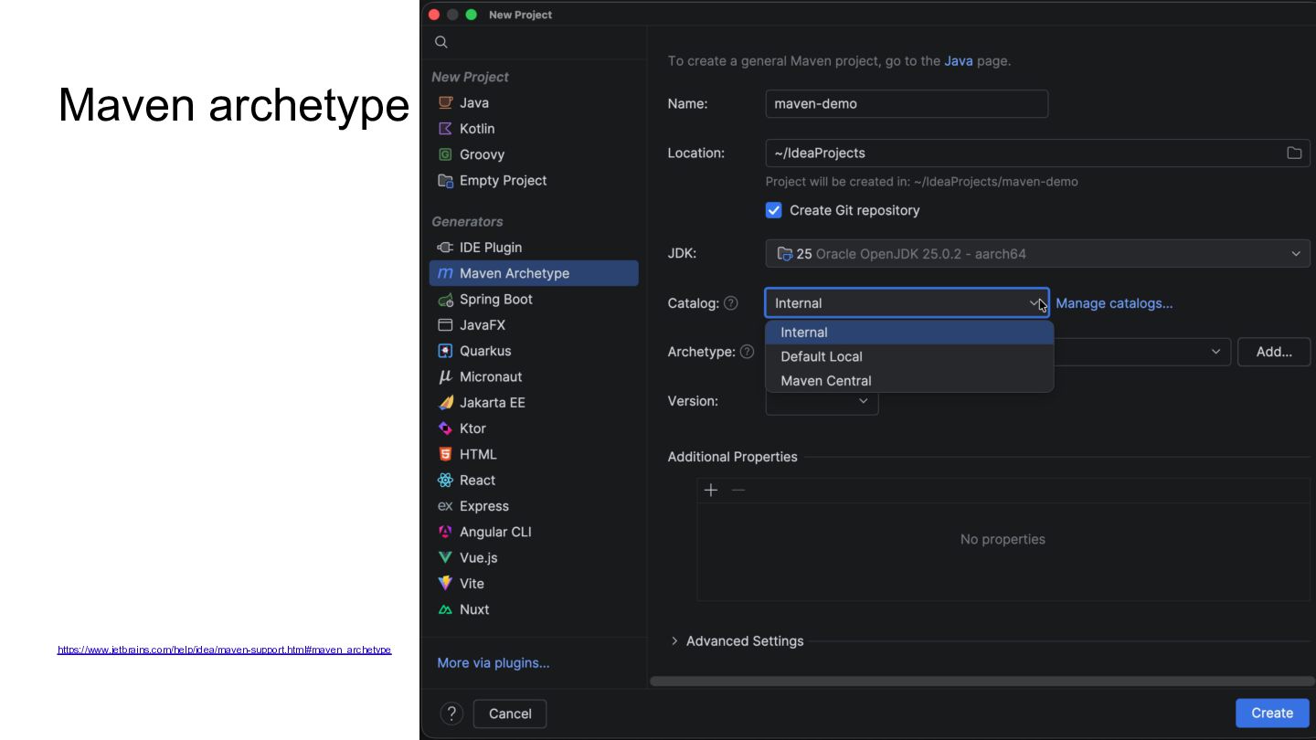Screen dimensions: 1316x740
Task: Open More via plugins... link
Action: pyautogui.click(x=493, y=663)
